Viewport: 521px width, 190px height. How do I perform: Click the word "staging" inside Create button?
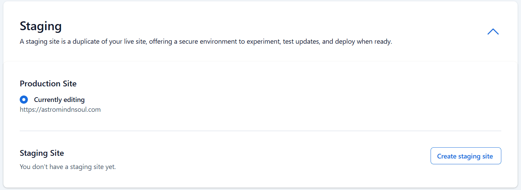click(469, 156)
